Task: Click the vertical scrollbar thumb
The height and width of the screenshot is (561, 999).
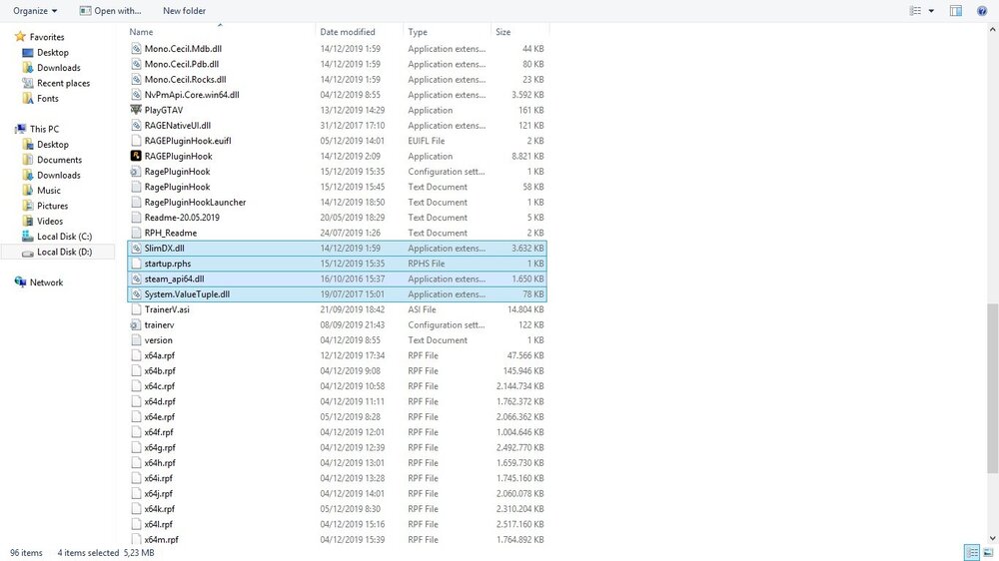Action: click(992, 388)
